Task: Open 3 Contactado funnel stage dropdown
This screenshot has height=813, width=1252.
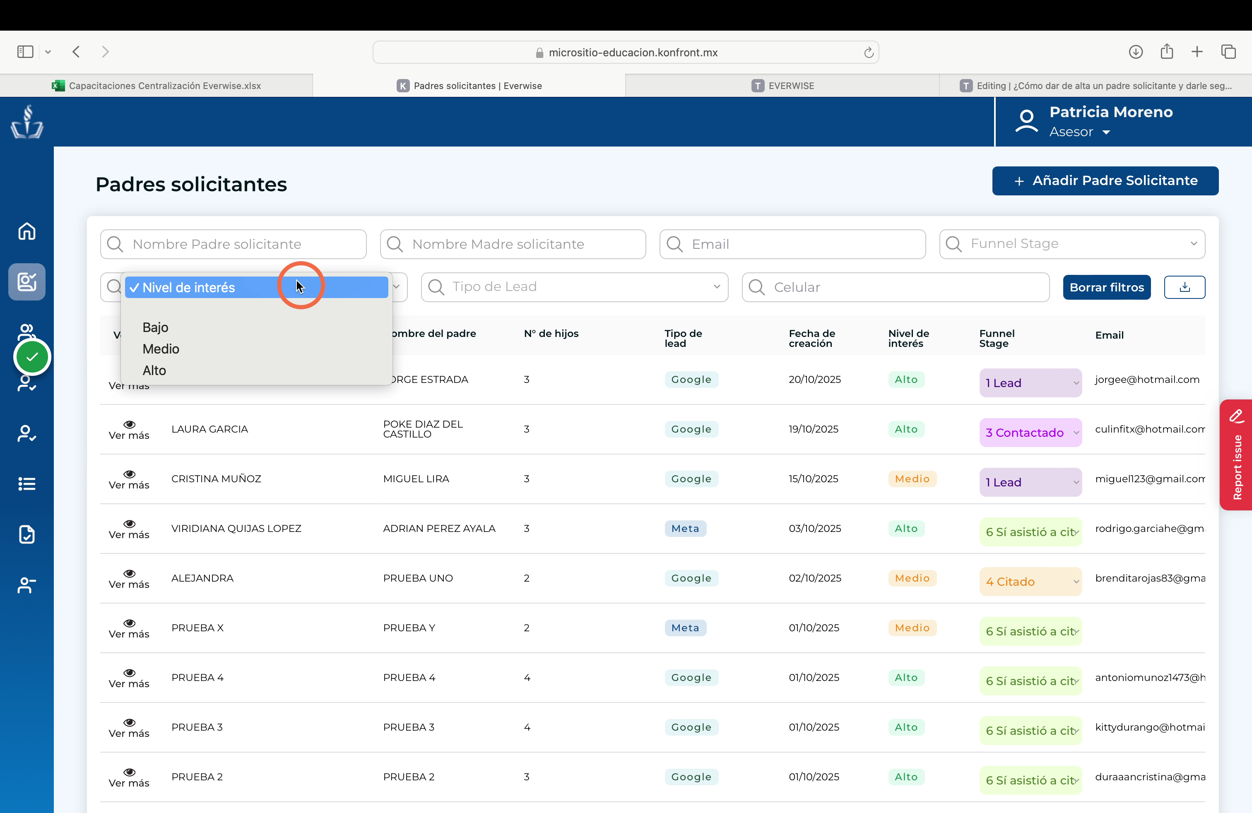Action: pos(1030,432)
